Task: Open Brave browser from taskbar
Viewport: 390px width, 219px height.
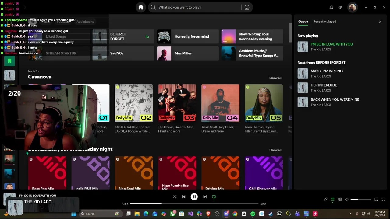Action: tap(208, 214)
